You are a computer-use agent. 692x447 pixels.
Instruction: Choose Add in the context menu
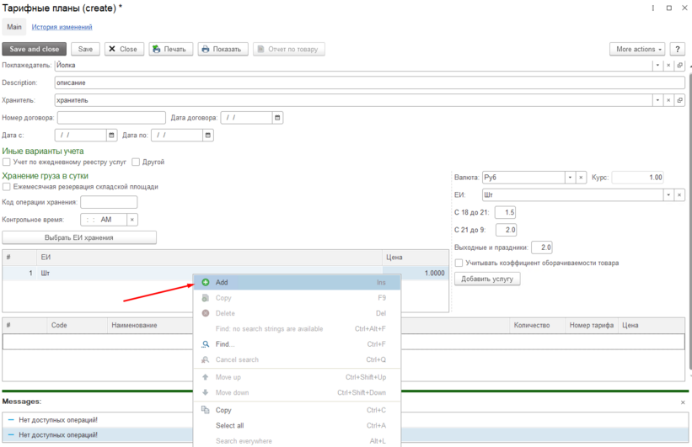[222, 283]
